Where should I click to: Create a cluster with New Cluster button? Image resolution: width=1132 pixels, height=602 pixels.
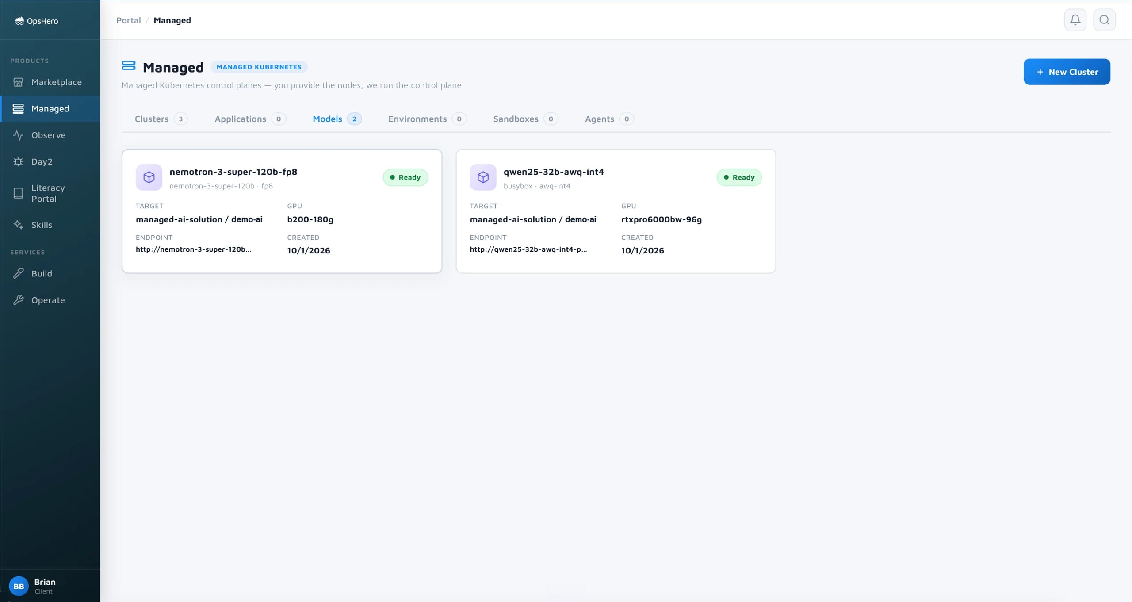pos(1067,72)
